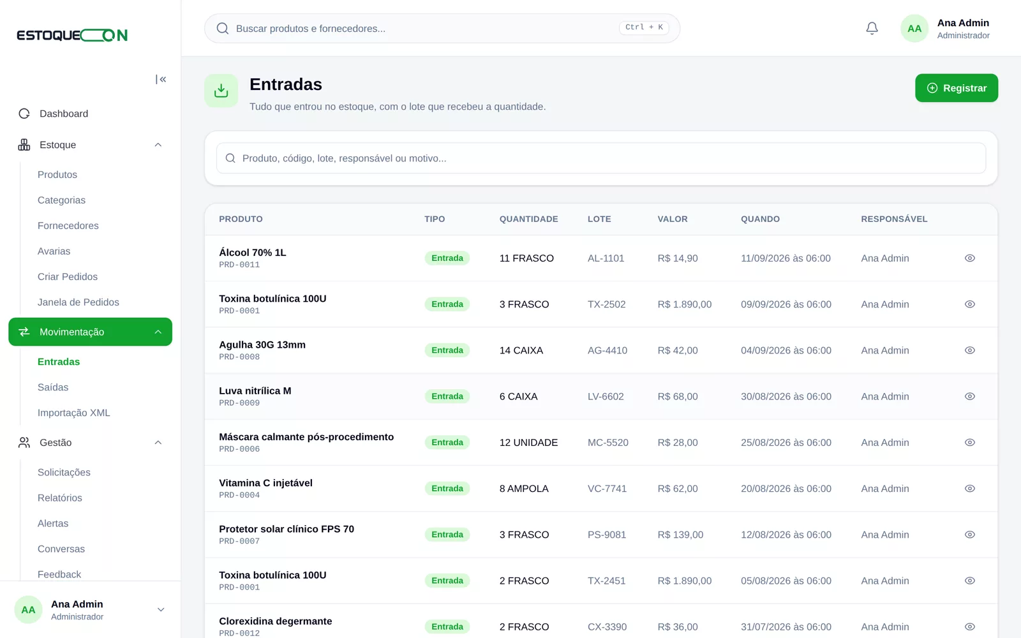This screenshot has height=638, width=1021.
Task: View details of Agulha 30G 13mm entry
Action: tap(969, 350)
